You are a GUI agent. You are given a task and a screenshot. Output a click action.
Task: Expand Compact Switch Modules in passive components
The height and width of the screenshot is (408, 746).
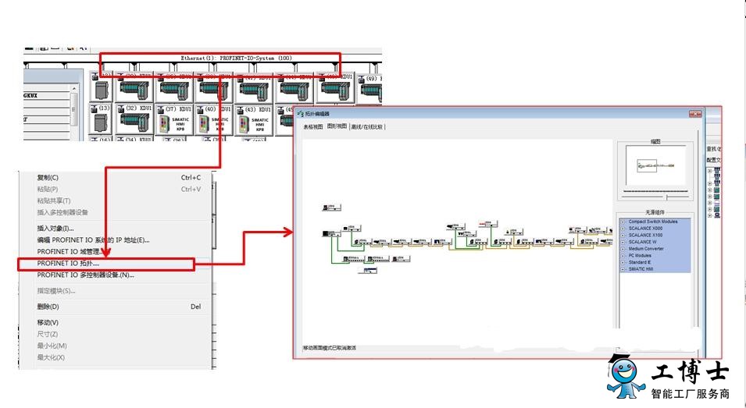pos(623,222)
